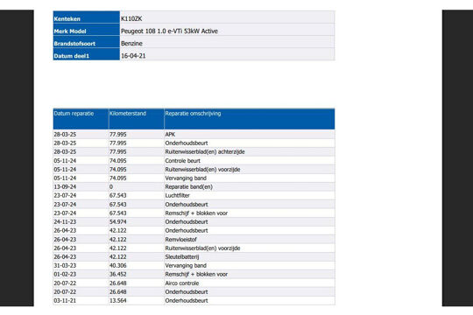Click the Peugeot 108 model description
The width and height of the screenshot is (473, 315).
click(169, 31)
